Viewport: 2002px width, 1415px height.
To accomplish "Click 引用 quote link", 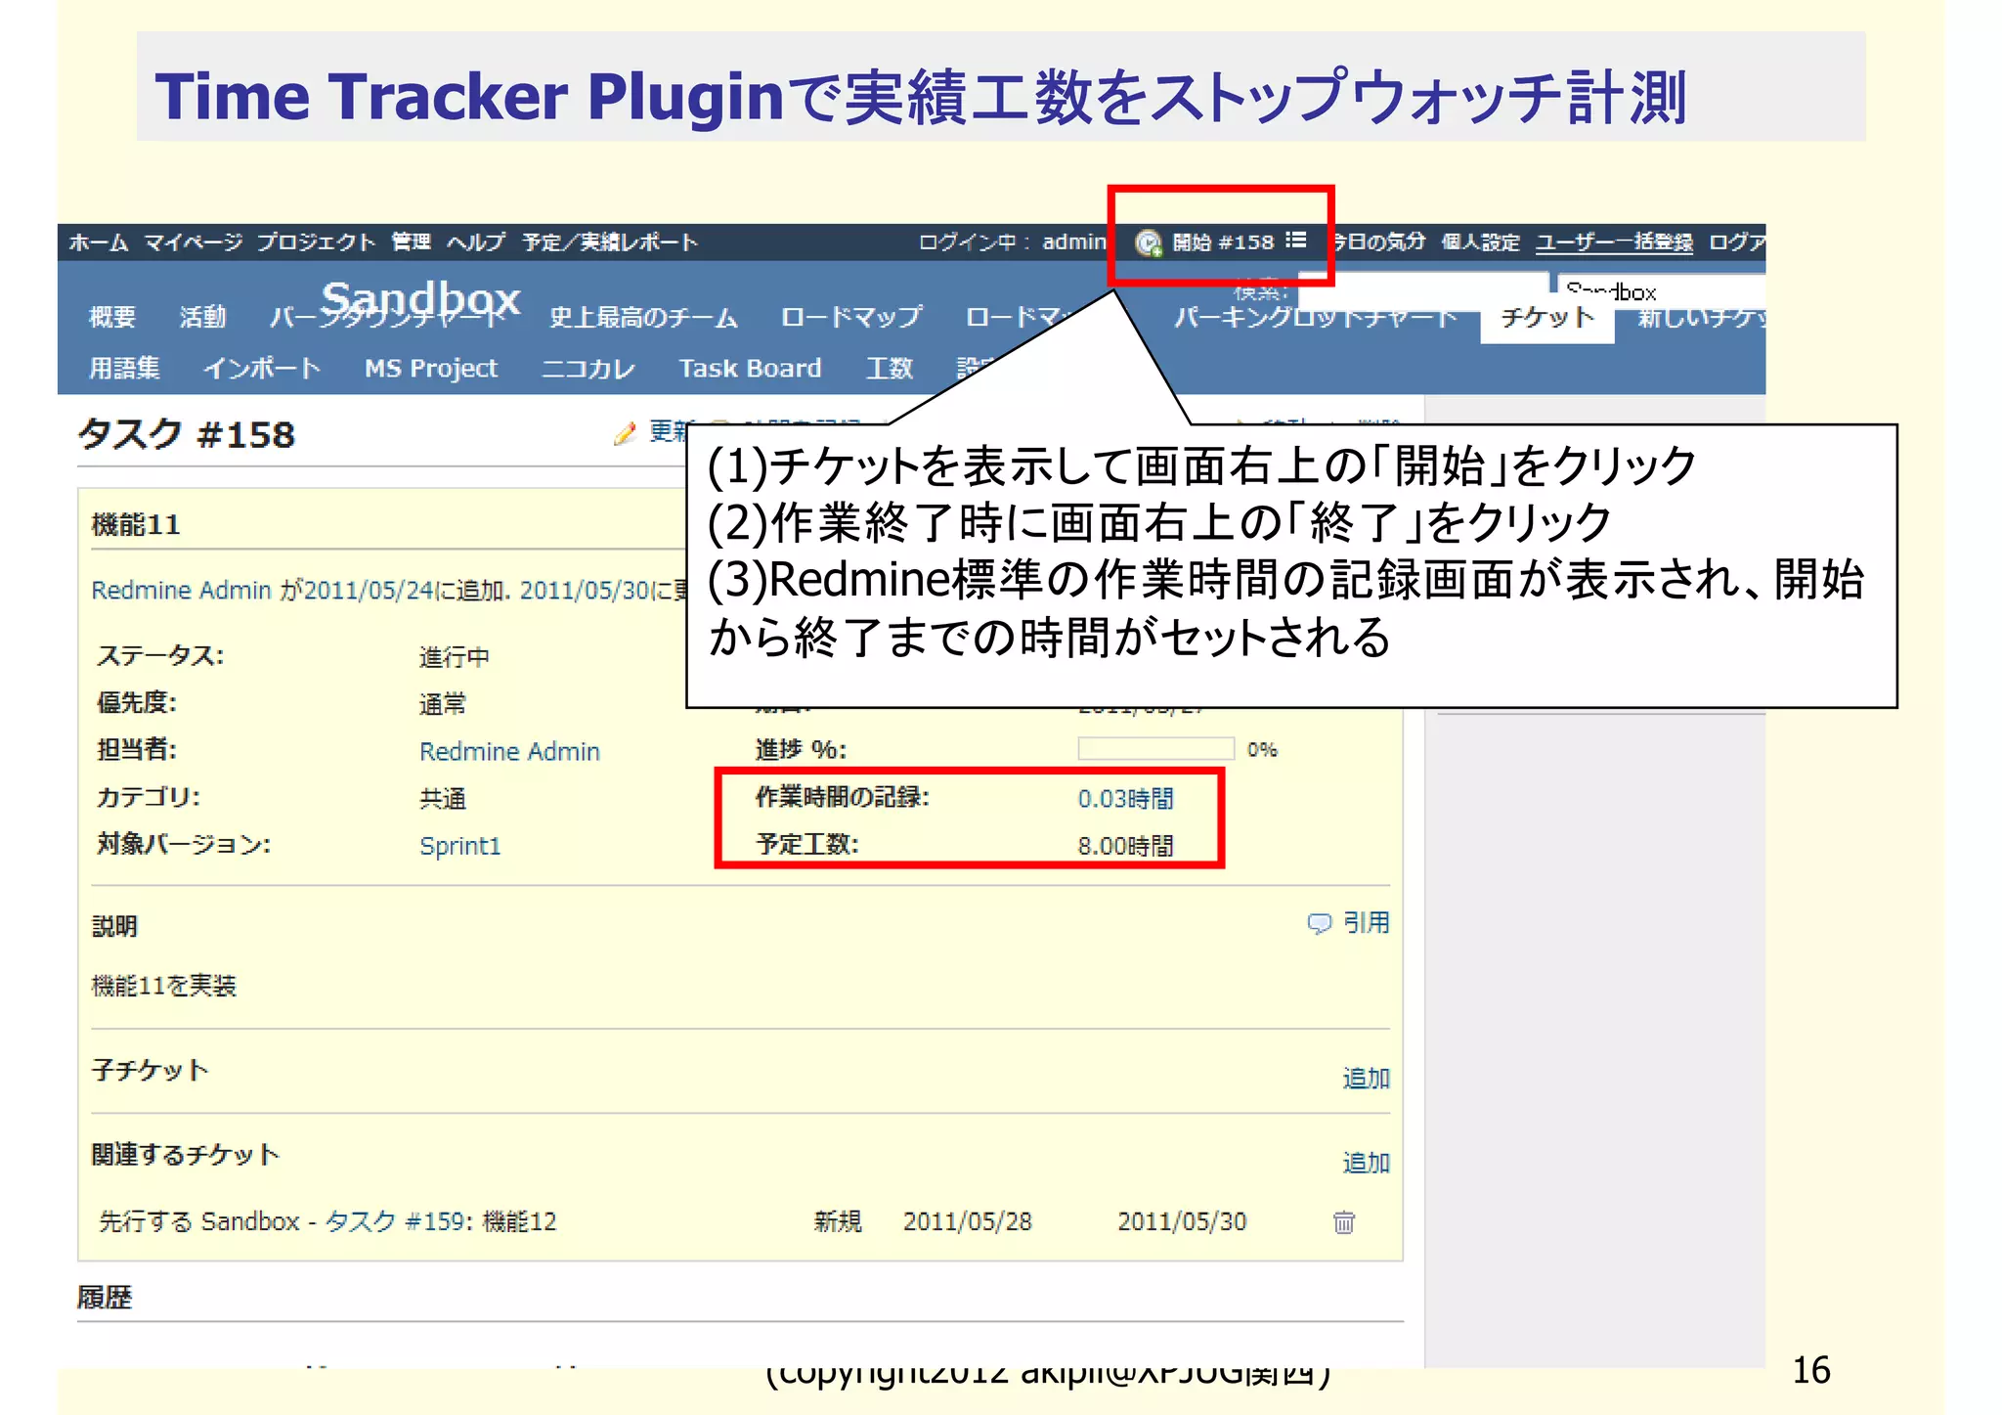I will click(x=1366, y=922).
